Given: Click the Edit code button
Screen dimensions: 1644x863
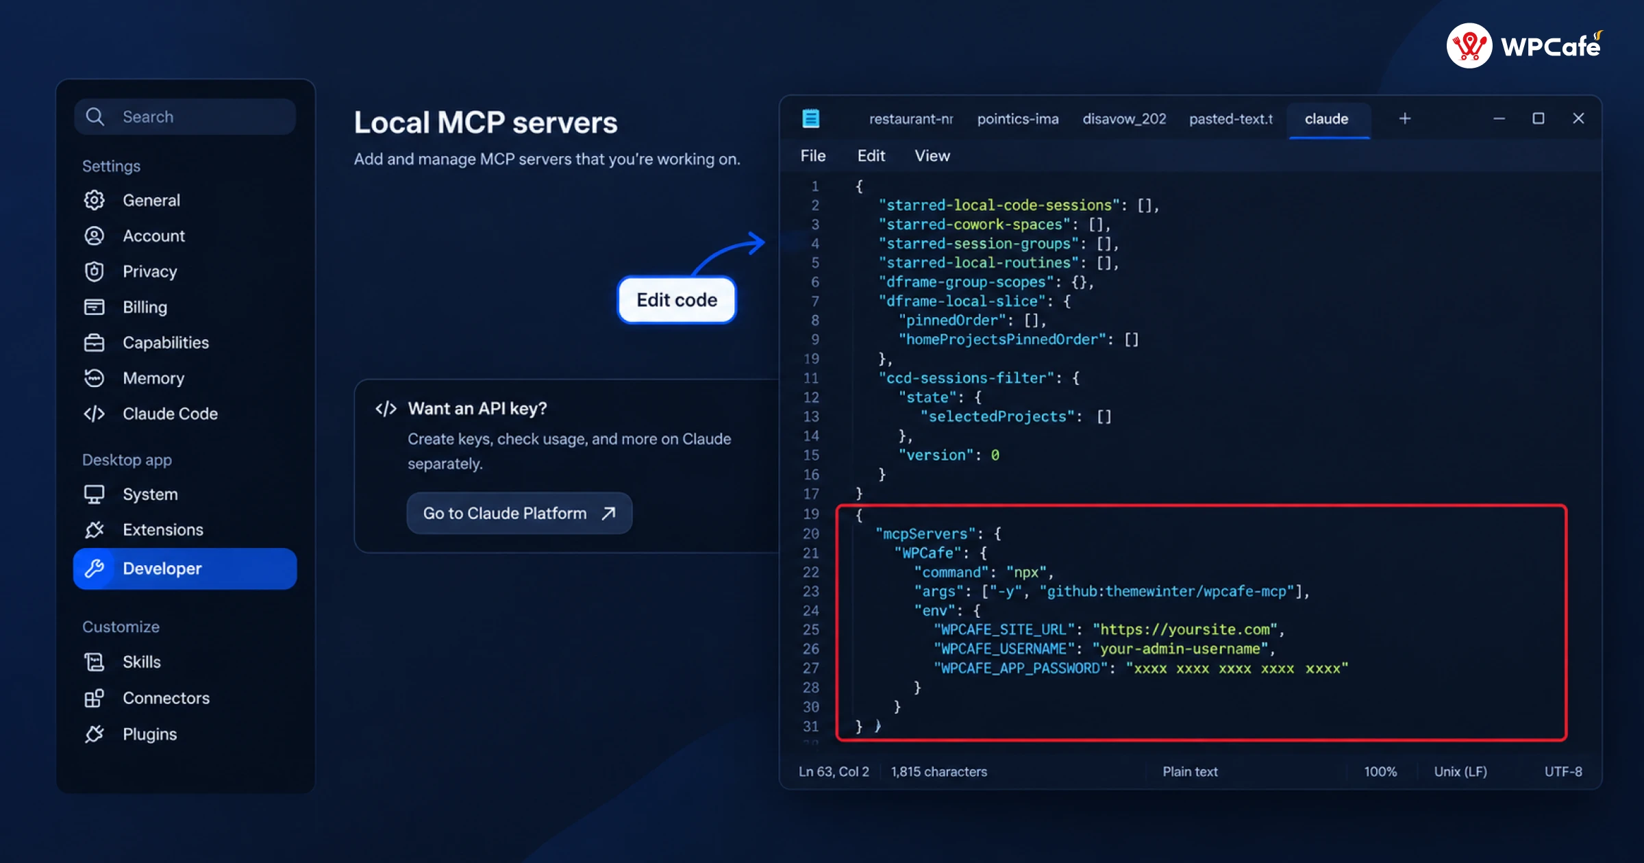Looking at the screenshot, I should 677,300.
